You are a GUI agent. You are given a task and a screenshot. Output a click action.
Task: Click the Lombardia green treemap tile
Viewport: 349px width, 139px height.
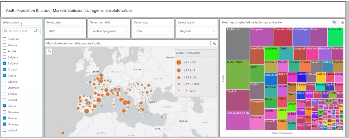point(335,37)
